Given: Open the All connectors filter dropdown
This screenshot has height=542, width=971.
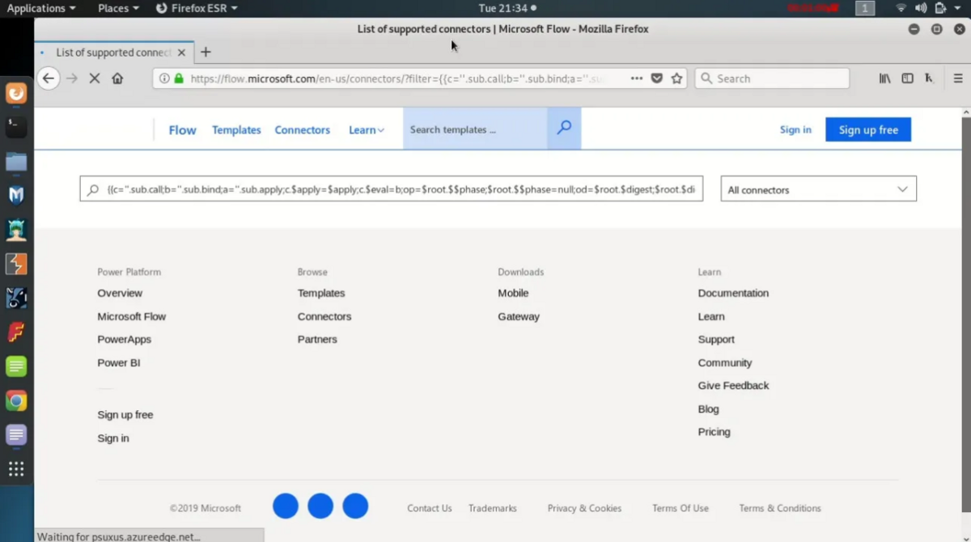Looking at the screenshot, I should pos(817,189).
